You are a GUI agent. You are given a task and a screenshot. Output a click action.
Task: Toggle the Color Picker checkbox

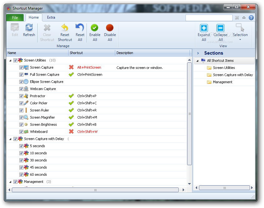click(21, 103)
